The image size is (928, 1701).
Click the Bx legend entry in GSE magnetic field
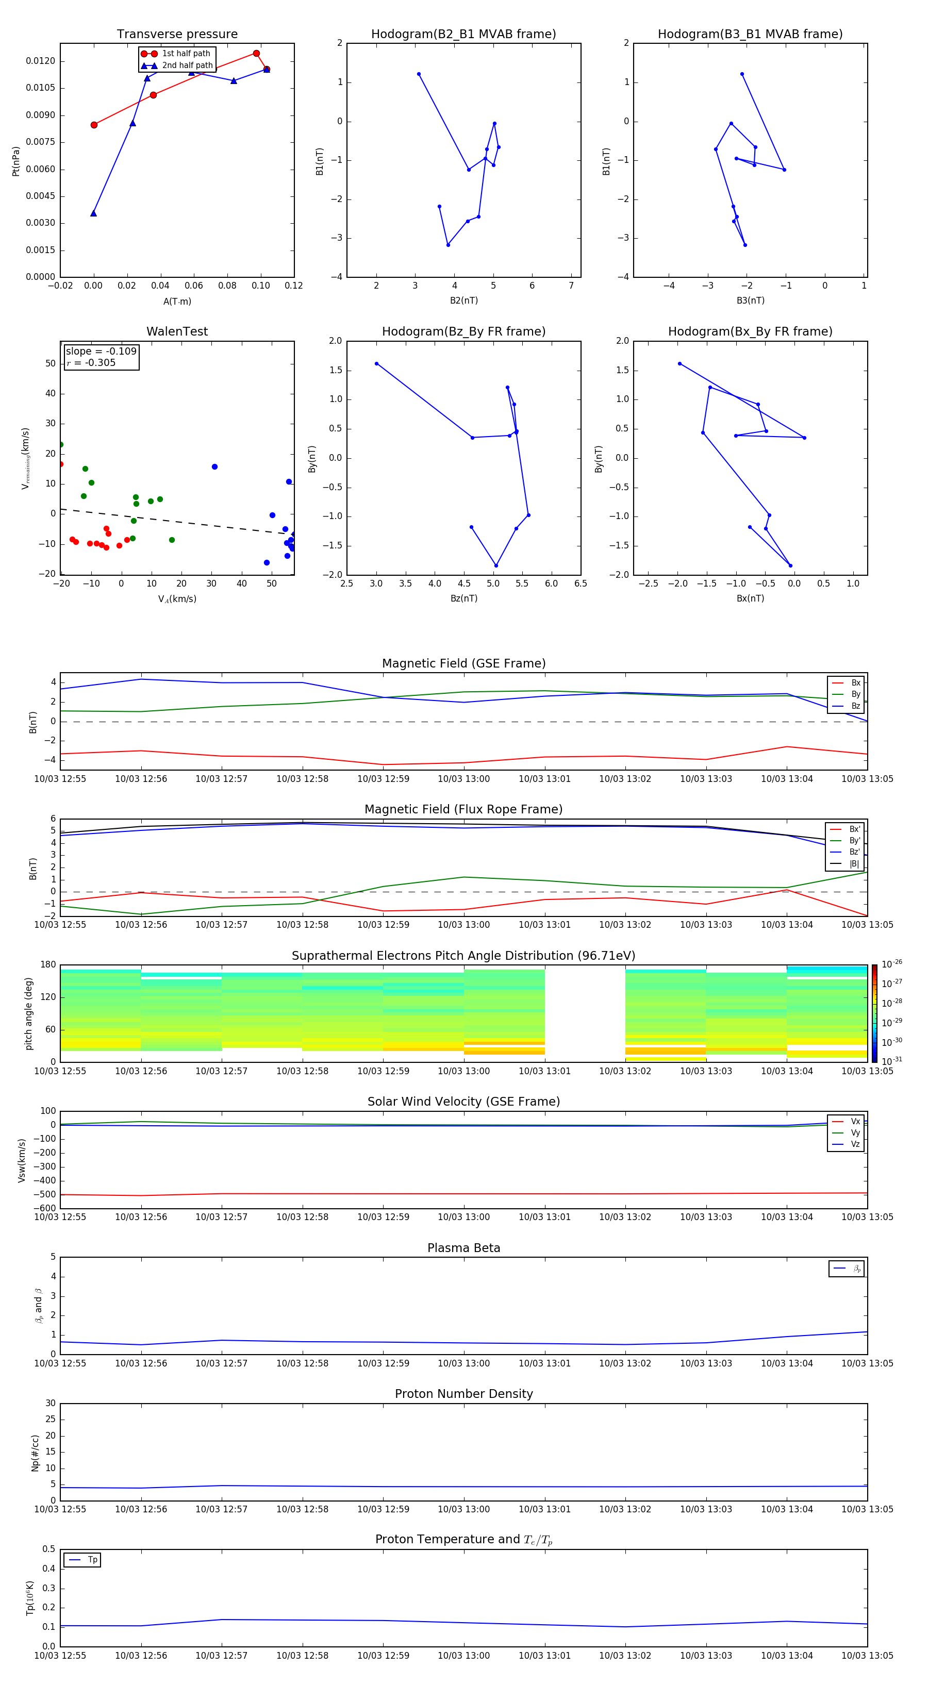coord(846,683)
